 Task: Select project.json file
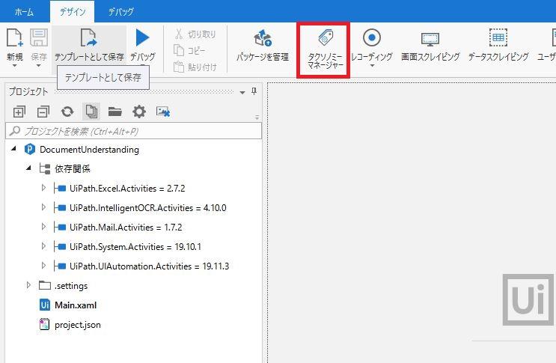tap(78, 325)
